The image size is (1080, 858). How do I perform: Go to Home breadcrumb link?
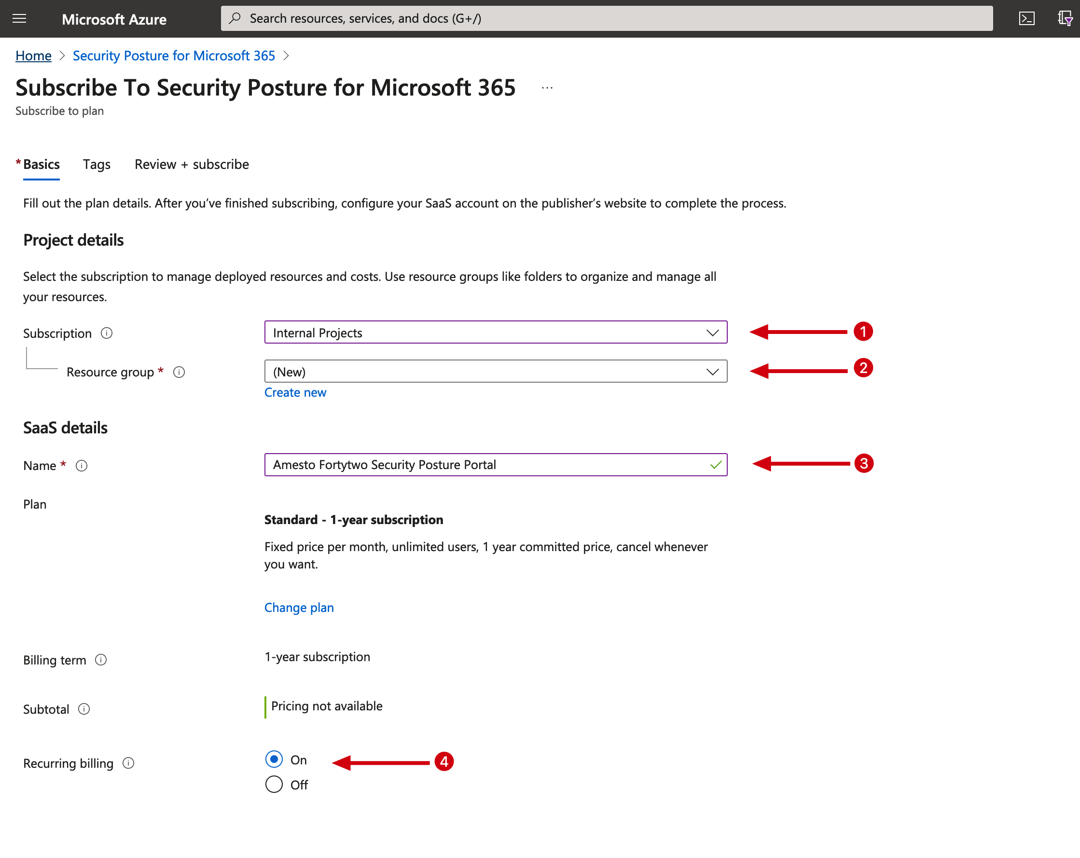tap(34, 55)
